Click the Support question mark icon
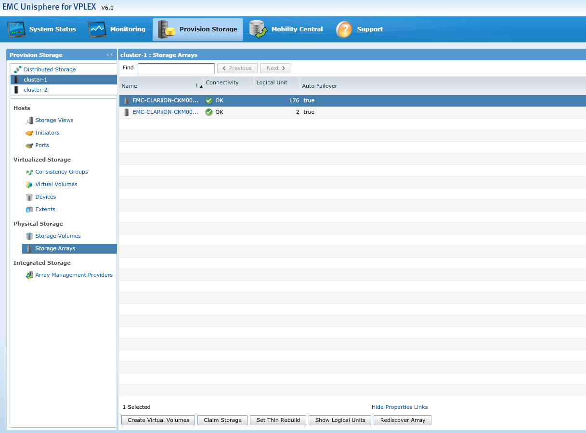 344,29
